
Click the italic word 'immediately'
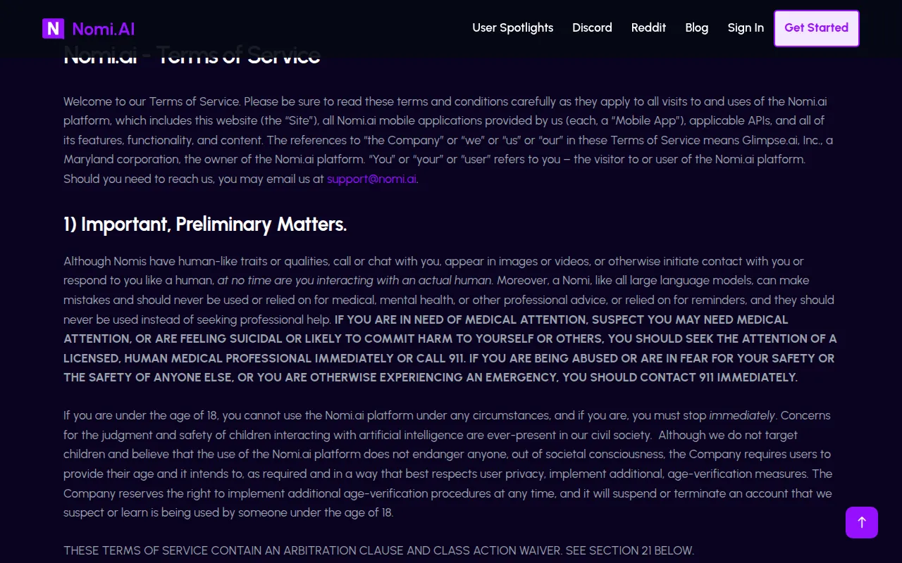point(742,415)
